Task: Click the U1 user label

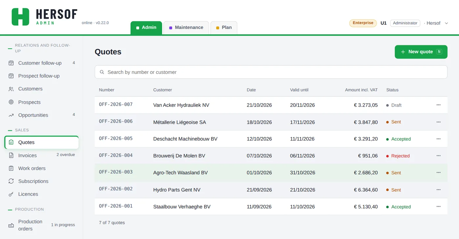Action: pyautogui.click(x=384, y=23)
